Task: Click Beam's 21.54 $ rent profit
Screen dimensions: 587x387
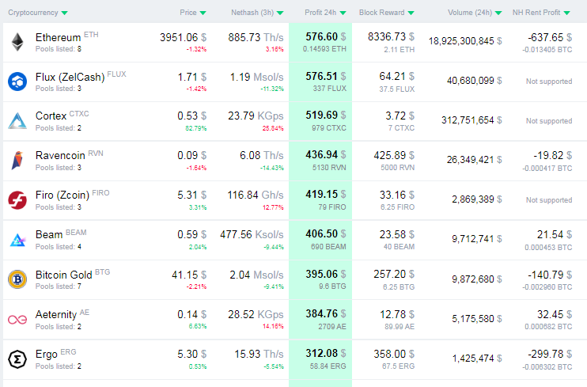Action: click(x=555, y=235)
